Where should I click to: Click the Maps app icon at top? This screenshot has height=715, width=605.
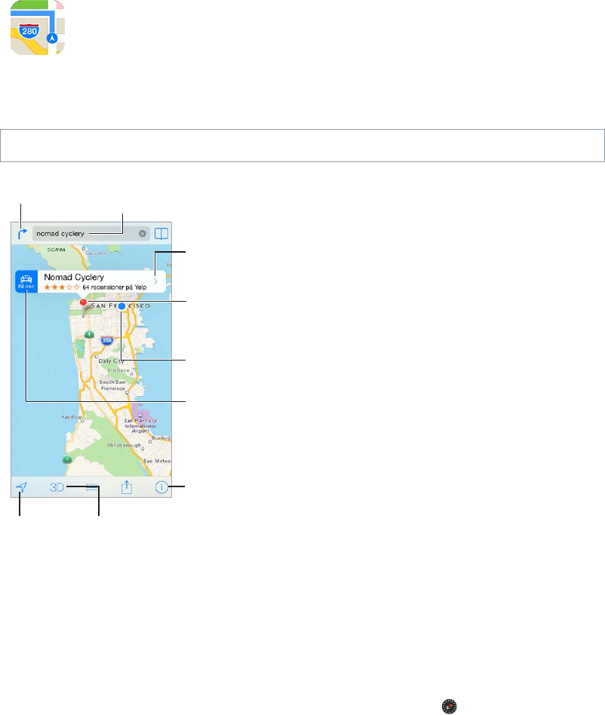[38, 27]
